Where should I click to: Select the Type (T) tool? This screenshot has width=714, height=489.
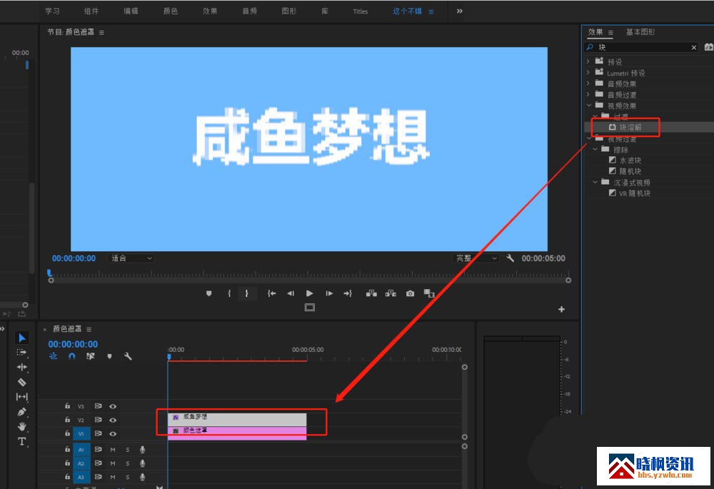(x=21, y=441)
